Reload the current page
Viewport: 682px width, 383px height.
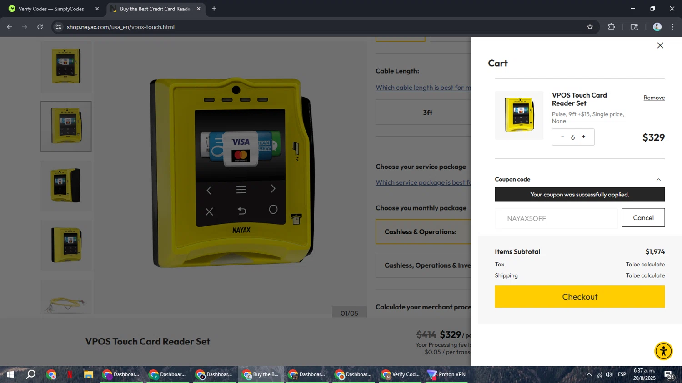[40, 27]
